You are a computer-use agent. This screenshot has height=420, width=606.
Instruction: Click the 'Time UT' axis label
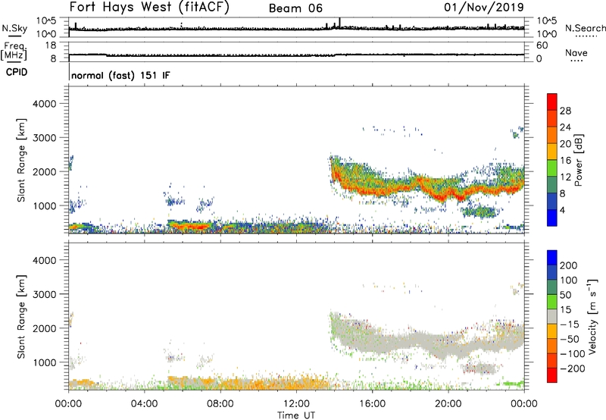click(x=296, y=415)
